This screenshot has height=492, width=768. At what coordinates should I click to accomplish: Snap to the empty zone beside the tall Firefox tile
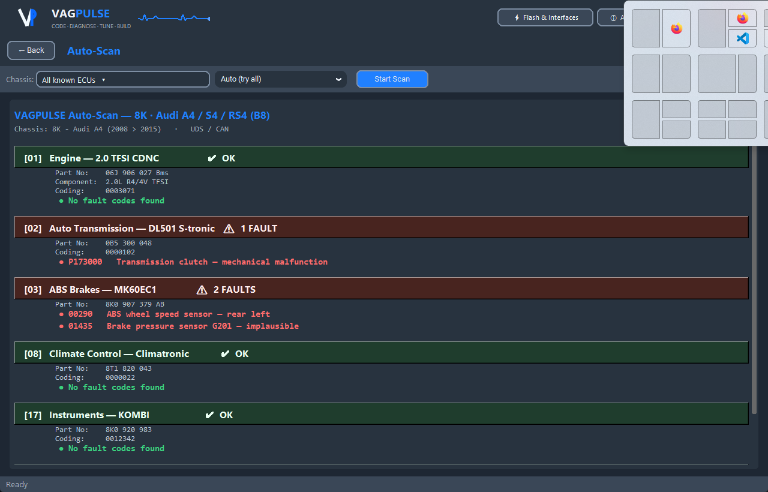646,28
